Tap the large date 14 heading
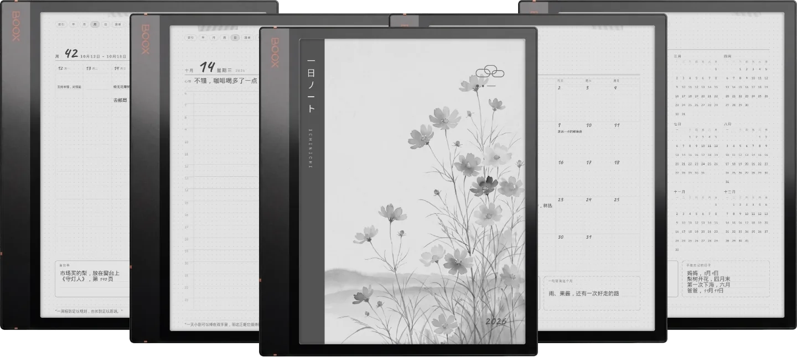This screenshot has height=357, width=797. (208, 67)
